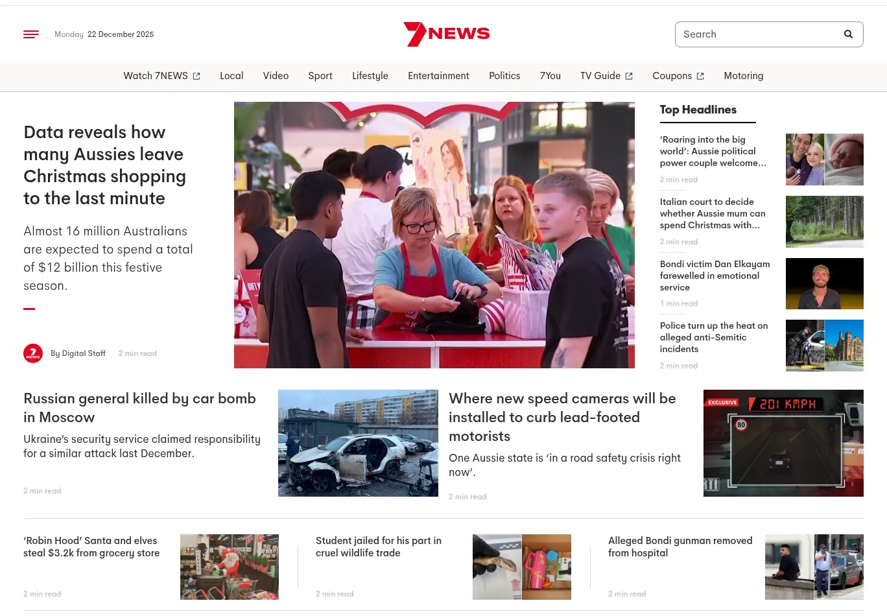Screen dimensions: 887x616
Task: Open the Bondi victim Dan Elkayam story
Action: (715, 276)
